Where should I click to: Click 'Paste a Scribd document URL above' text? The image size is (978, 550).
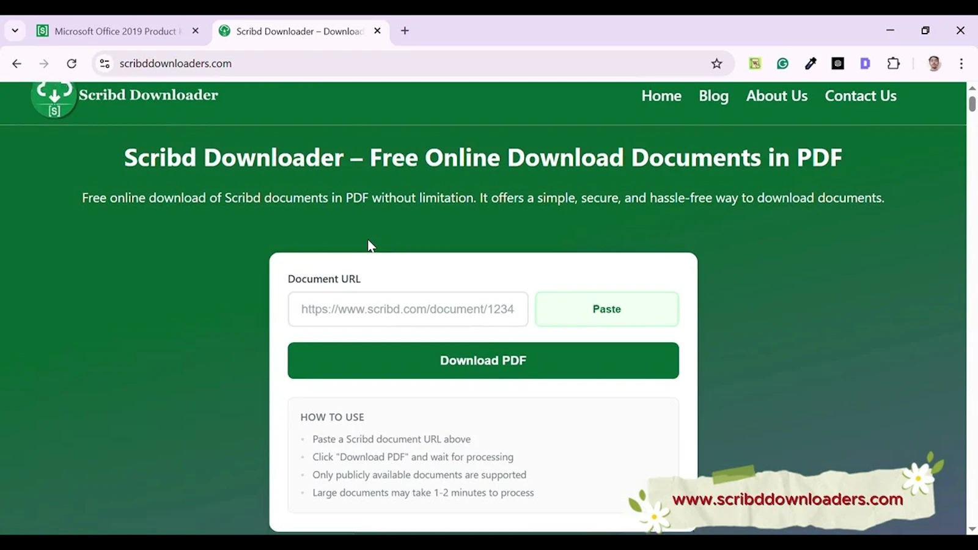(392, 439)
